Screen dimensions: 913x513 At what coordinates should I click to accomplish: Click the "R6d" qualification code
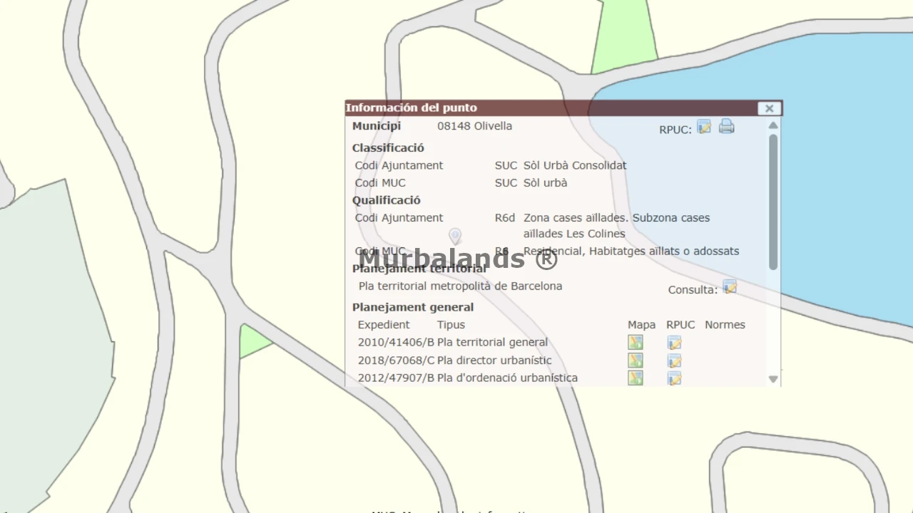pos(505,218)
